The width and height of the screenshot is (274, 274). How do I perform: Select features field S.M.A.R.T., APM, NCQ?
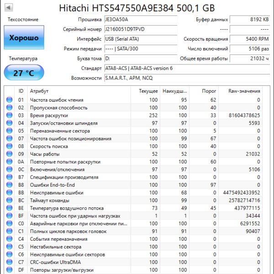coord(187,78)
